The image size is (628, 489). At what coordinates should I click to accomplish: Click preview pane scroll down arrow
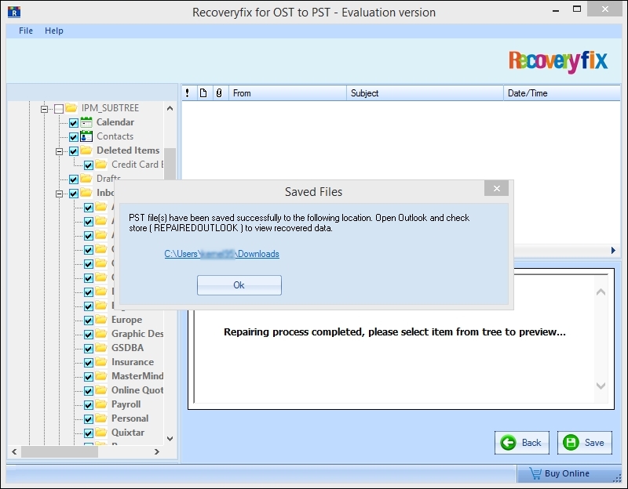click(x=601, y=386)
